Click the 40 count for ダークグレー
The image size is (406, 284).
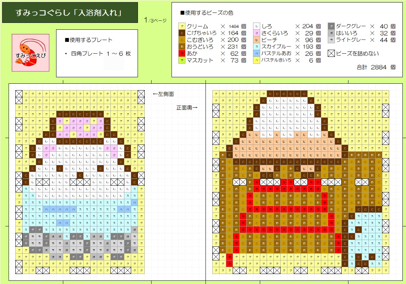(384, 26)
